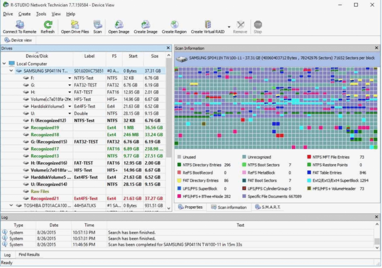The image size is (382, 268).
Task: Open the Help menu
Action: [x=71, y=14]
